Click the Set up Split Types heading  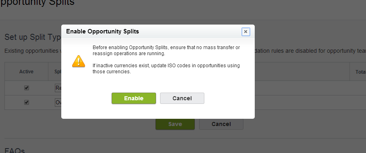tap(33, 37)
